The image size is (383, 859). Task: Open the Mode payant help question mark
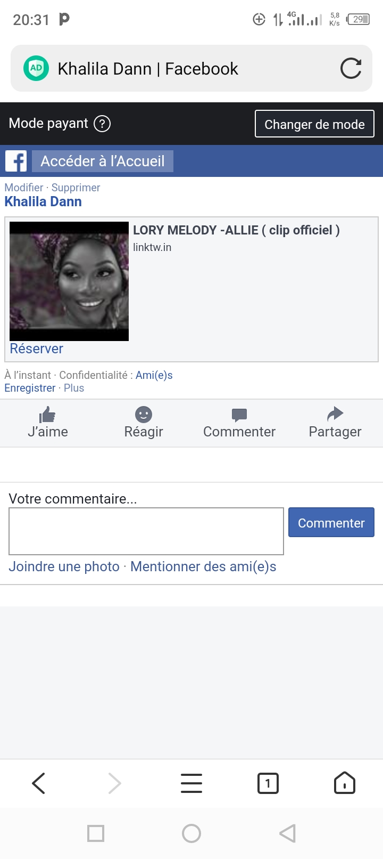(x=102, y=124)
